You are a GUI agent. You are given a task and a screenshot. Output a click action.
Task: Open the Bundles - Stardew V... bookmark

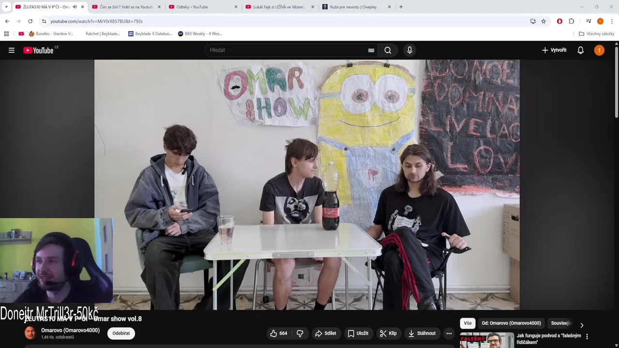51,34
